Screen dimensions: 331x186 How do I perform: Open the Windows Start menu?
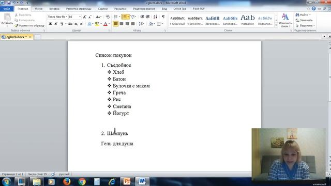6,182
